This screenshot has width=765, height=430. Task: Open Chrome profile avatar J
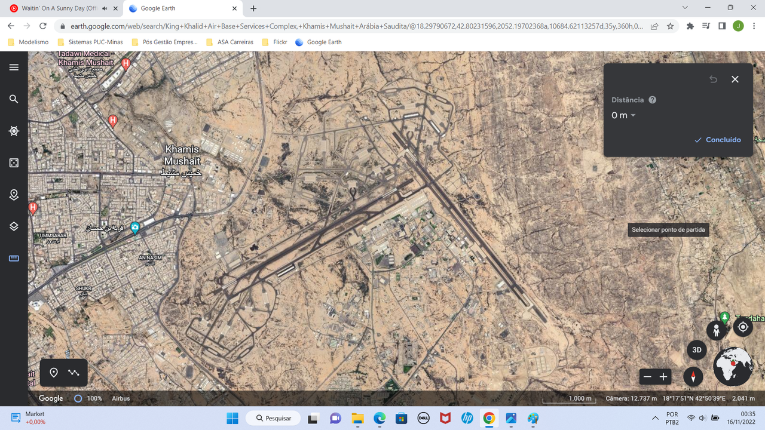[738, 26]
